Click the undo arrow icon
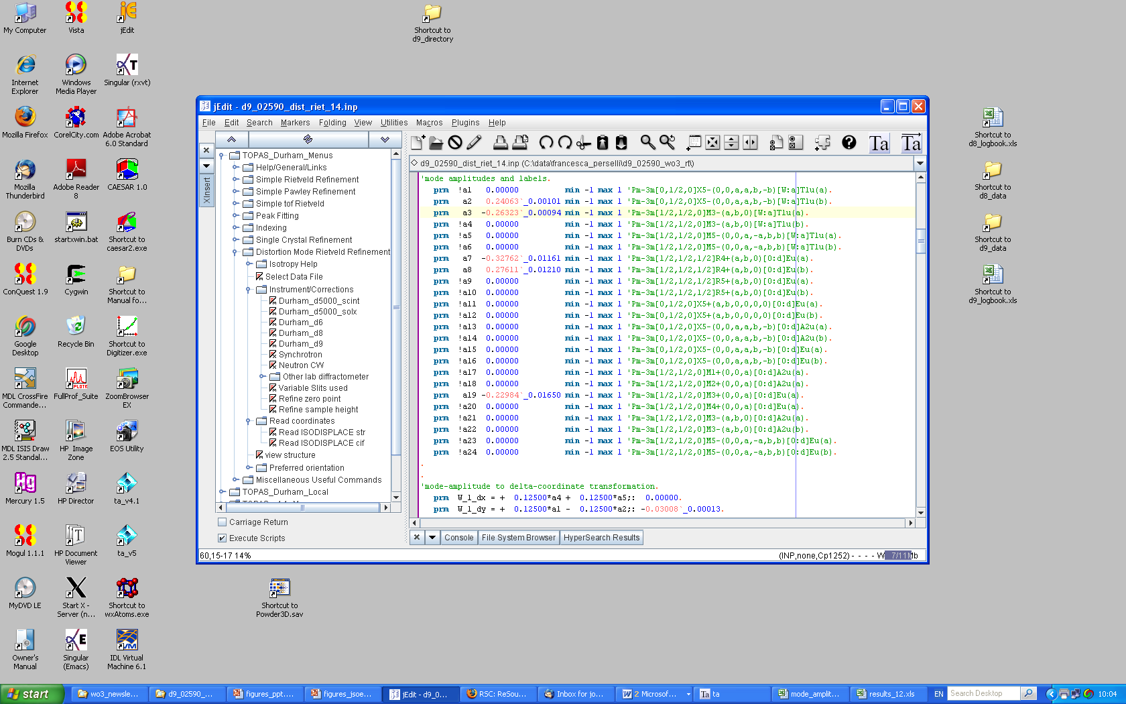This screenshot has width=1126, height=704. click(x=546, y=142)
